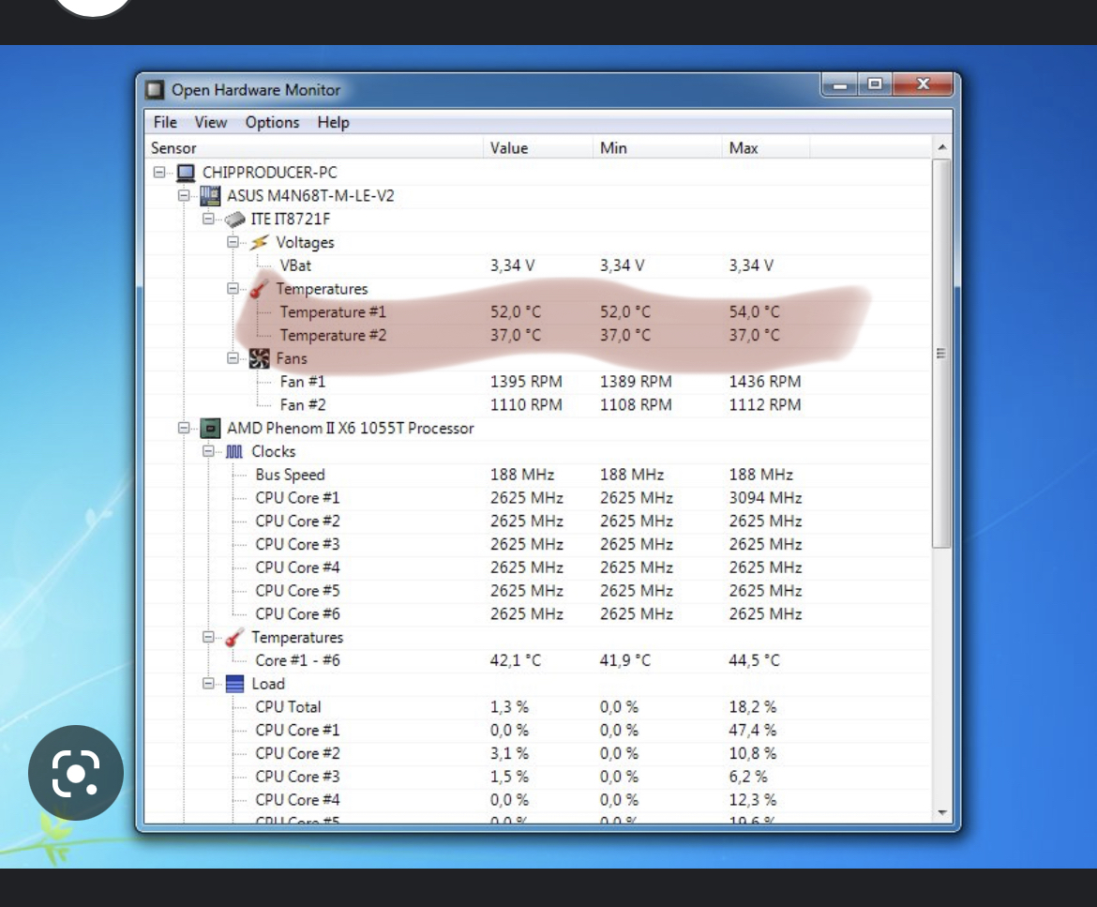Select CPU Core #3 under Clocks
The image size is (1097, 907).
coord(537,544)
